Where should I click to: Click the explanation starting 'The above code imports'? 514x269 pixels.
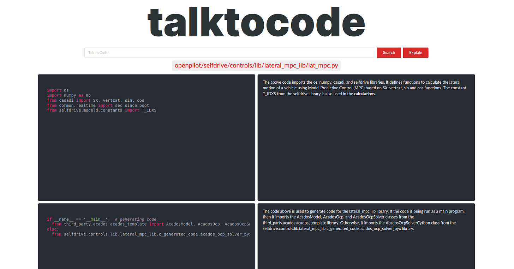coord(365,88)
